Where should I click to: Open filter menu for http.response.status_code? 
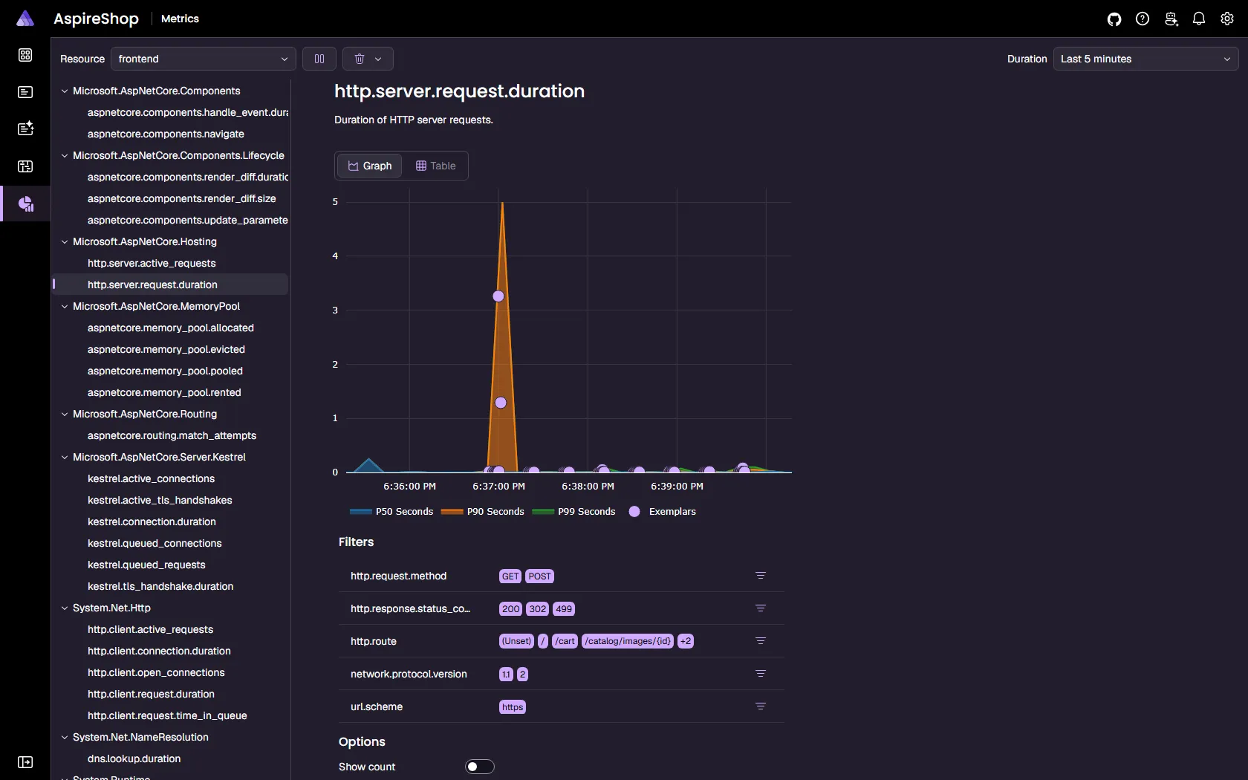[x=761, y=608]
